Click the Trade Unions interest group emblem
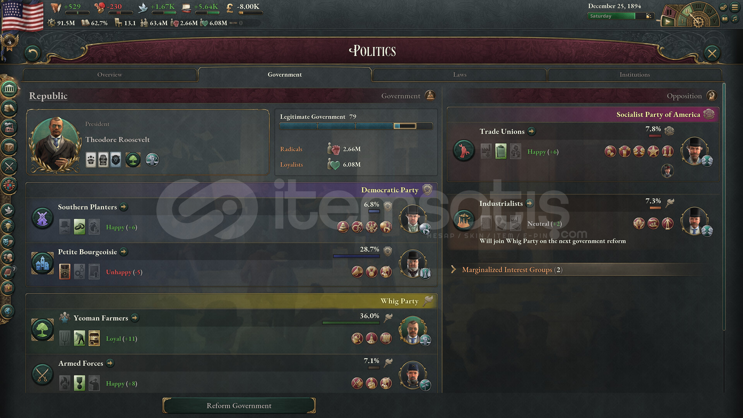This screenshot has height=418, width=743. [464, 151]
